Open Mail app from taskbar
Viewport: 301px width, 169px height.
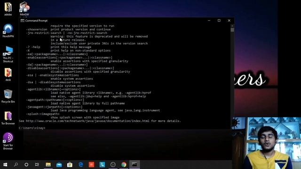tap(59, 165)
